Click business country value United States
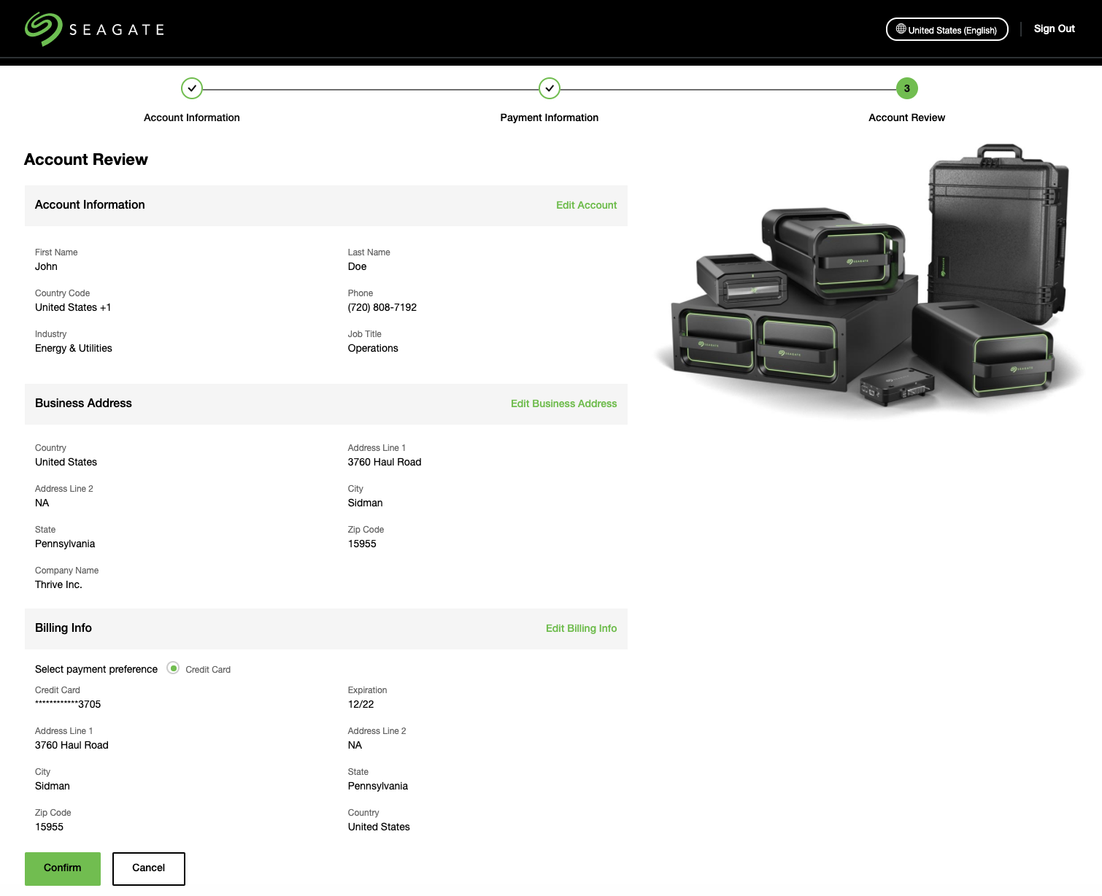Viewport: 1102px width, 896px height. tap(66, 462)
